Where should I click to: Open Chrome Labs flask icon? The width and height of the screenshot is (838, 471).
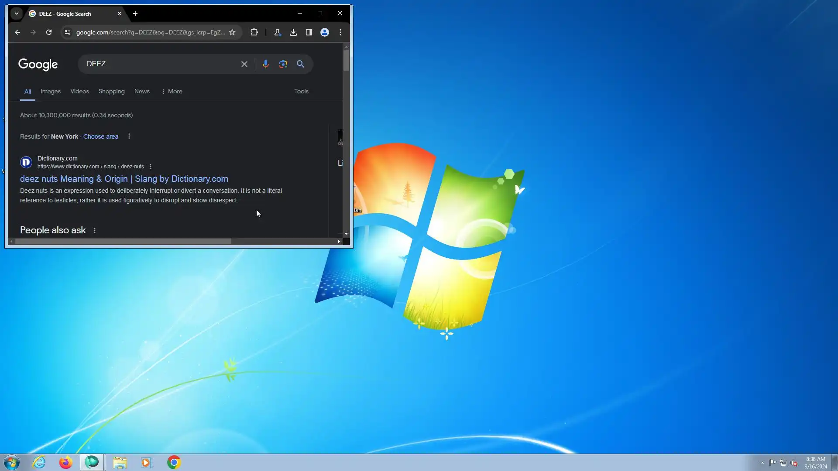pyautogui.click(x=277, y=32)
